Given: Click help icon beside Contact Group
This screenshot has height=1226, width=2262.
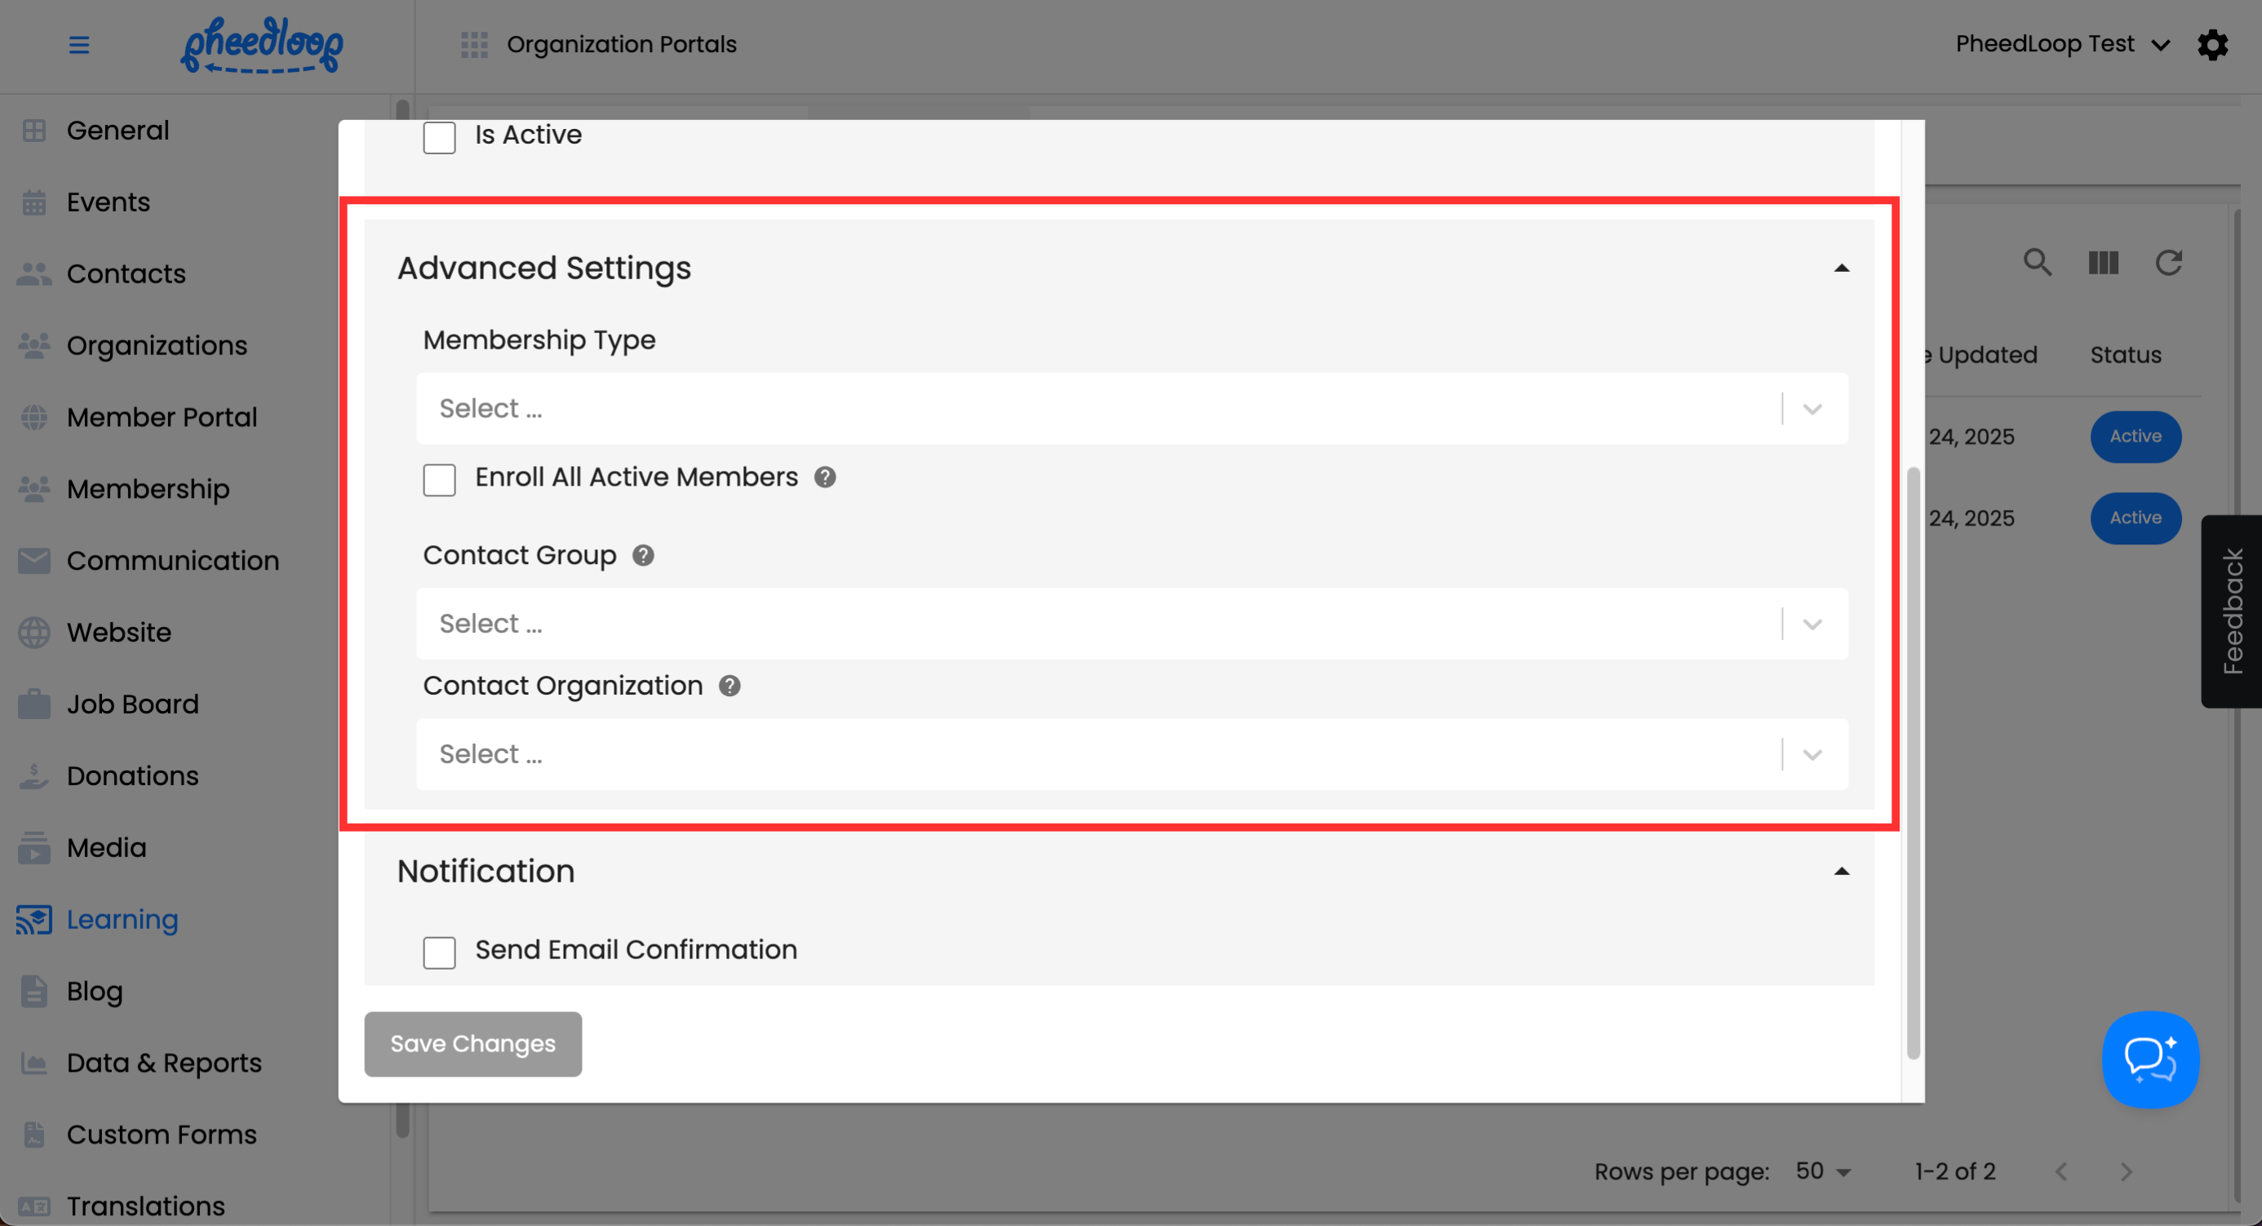Looking at the screenshot, I should click(643, 556).
